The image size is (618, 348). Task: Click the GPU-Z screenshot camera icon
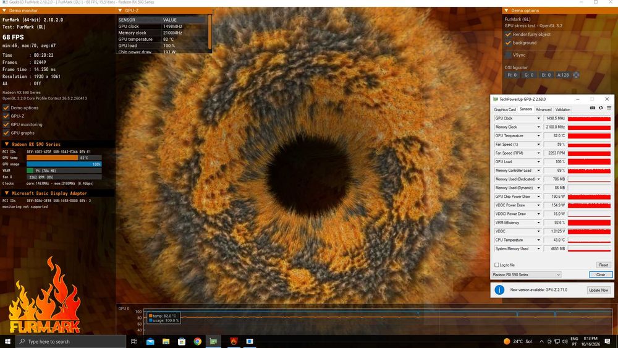[593, 108]
